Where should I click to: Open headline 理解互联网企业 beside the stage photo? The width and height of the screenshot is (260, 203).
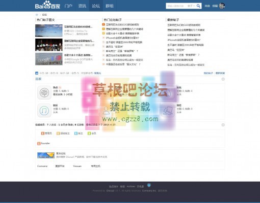pyautogui.click(x=79, y=41)
